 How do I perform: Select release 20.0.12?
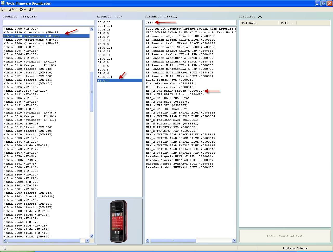120,41
